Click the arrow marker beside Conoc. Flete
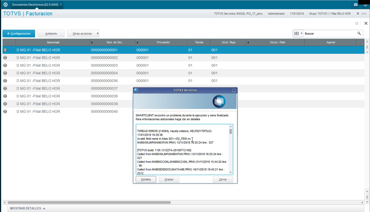The width and height of the screenshot is (370, 212). [x=248, y=43]
